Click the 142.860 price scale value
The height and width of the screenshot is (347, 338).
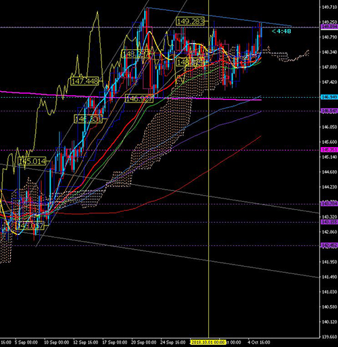329,232
